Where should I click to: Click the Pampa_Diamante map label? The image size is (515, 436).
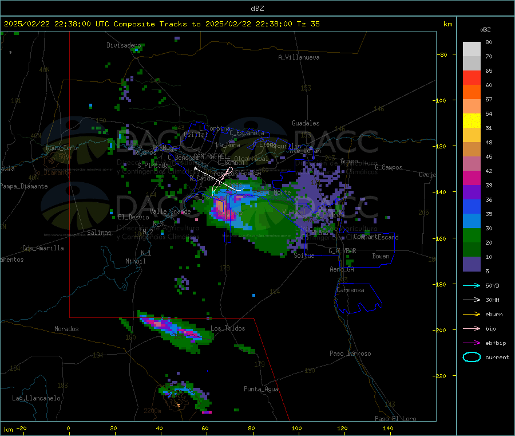pos(24,186)
